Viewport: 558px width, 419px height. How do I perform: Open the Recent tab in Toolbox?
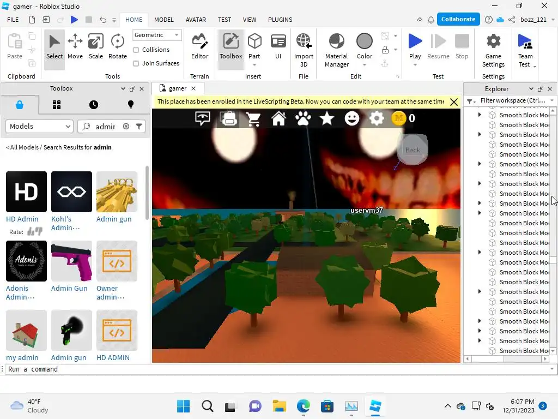[x=94, y=105]
